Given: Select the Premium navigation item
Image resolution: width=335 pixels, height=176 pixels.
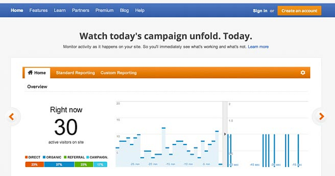Looking at the screenshot, I should pyautogui.click(x=104, y=11).
